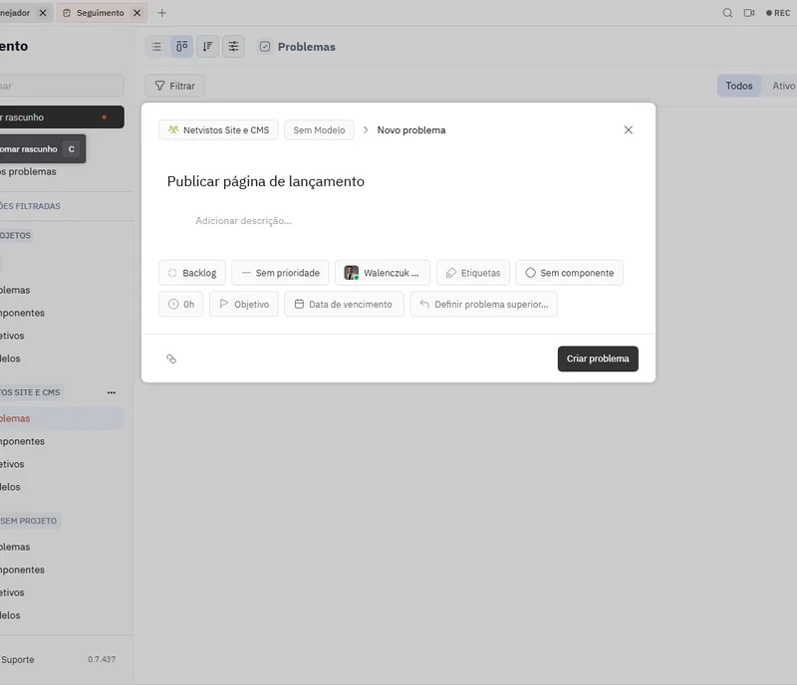Click Suporte in the sidebar footer
This screenshot has width=797, height=685.
(x=17, y=659)
